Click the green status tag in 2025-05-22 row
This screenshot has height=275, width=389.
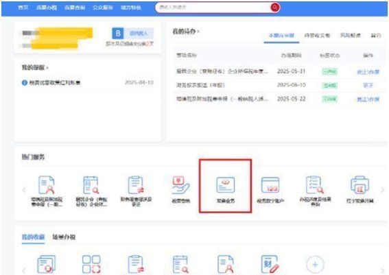click(x=329, y=99)
